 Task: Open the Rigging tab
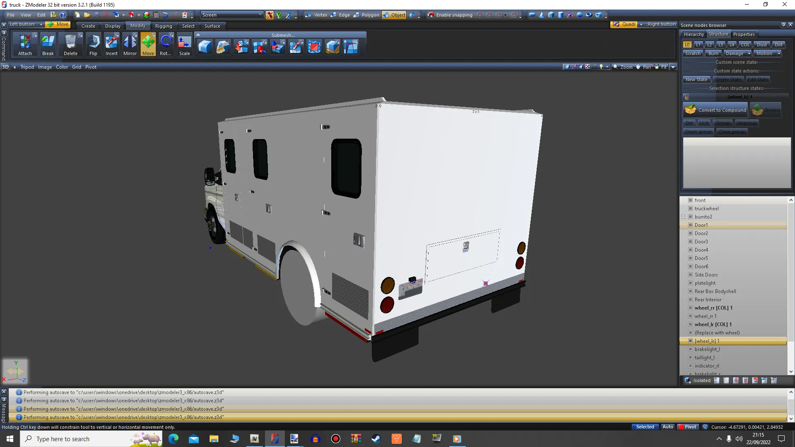164,26
